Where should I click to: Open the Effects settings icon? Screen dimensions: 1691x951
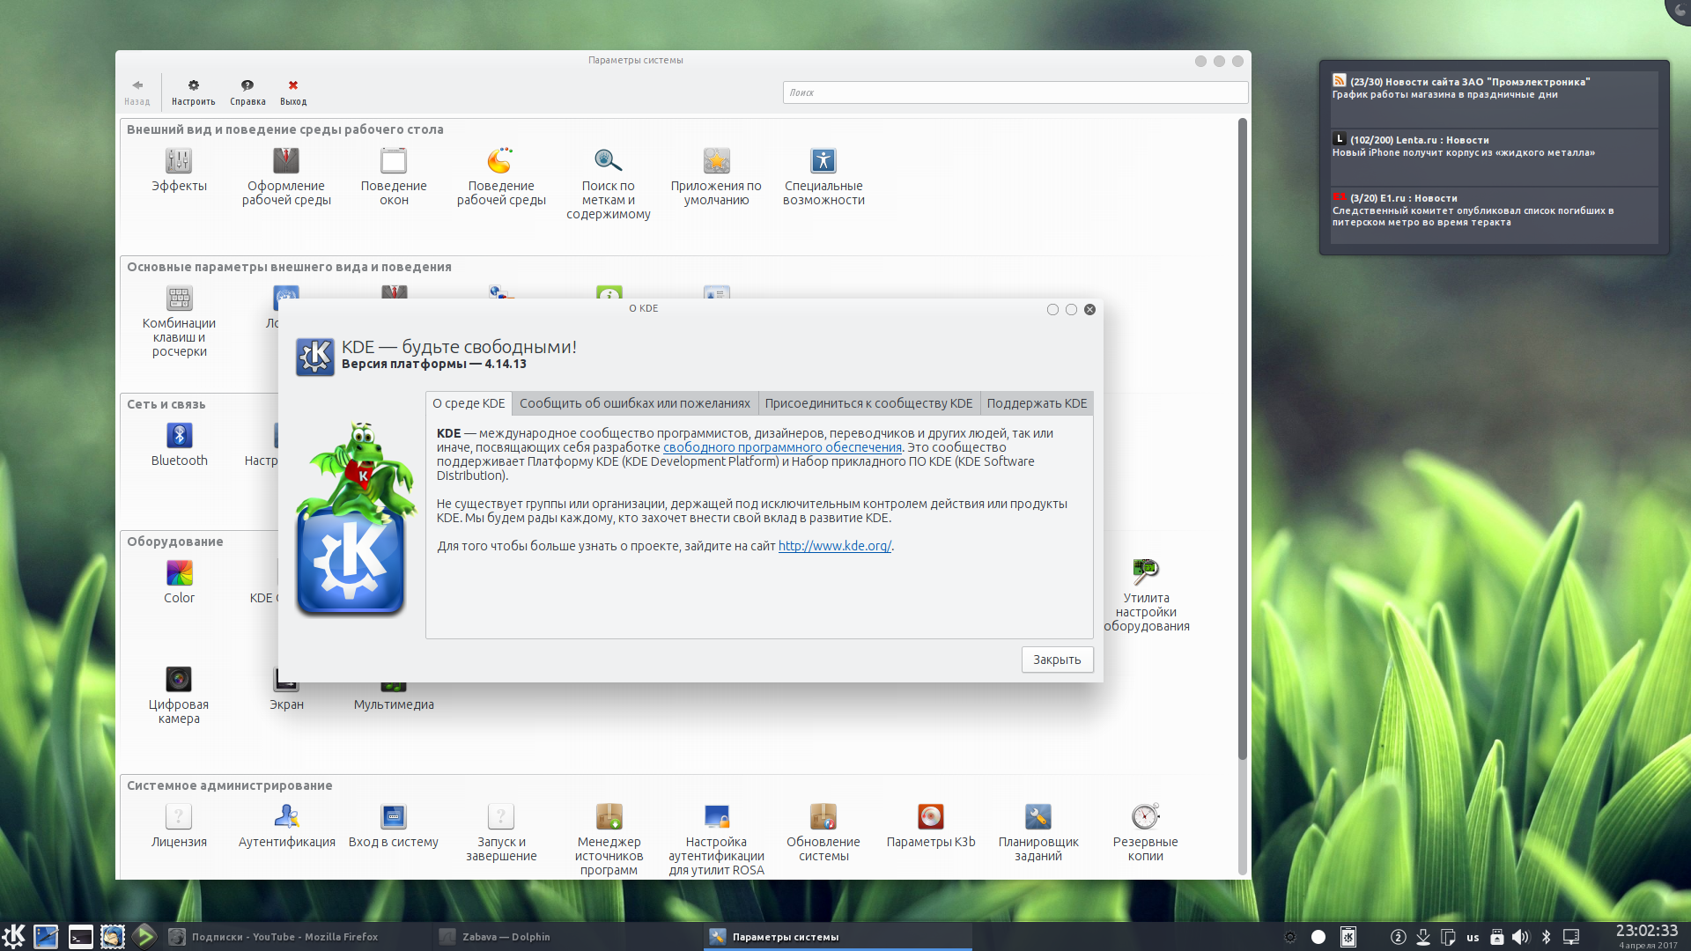point(179,162)
